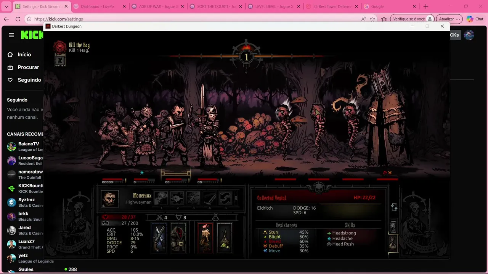488x274 pixels.
Task: Click the stress bar 27/200
Action: coord(120,223)
